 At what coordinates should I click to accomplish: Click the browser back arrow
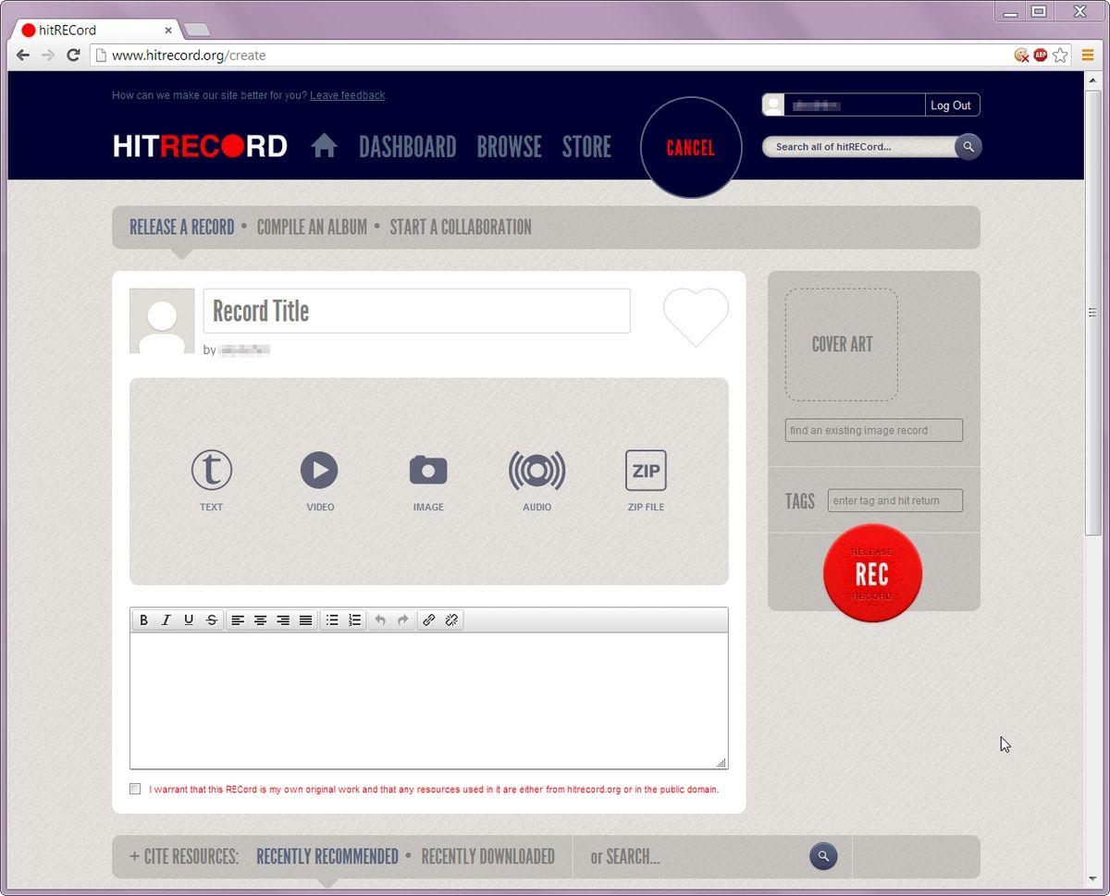click(23, 55)
